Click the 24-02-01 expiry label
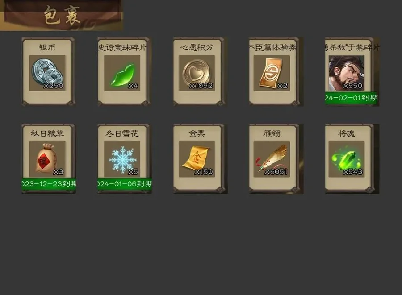Screen dimensions: 402x295 click(351, 98)
